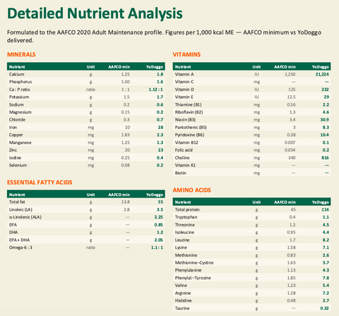Click the Iron YoDoggo value 28
Screen dimensions: 339x316
(160, 128)
